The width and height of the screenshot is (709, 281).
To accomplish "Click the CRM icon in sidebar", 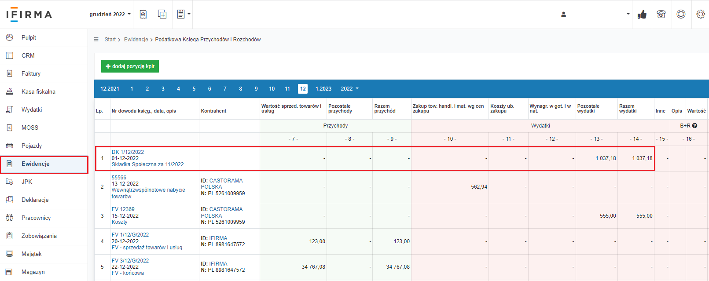I will 9,55.
